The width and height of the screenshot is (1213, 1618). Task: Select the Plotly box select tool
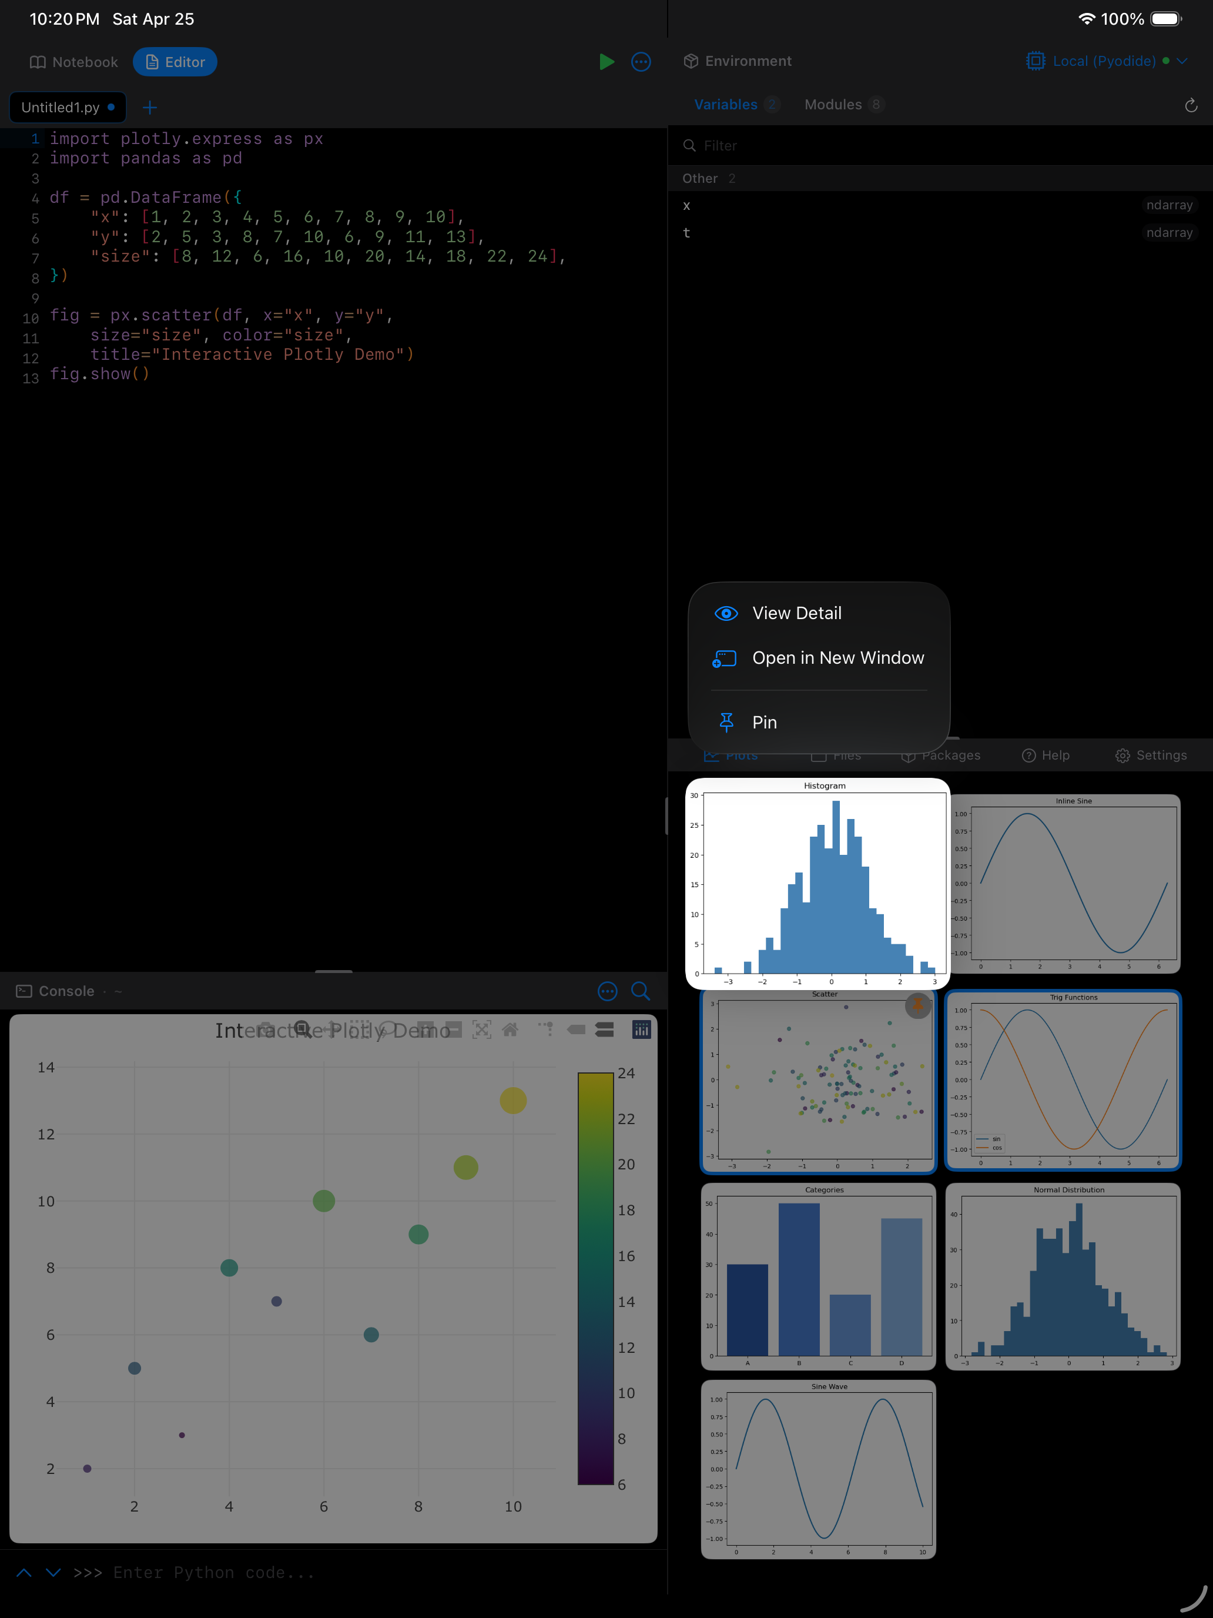coord(360,1029)
